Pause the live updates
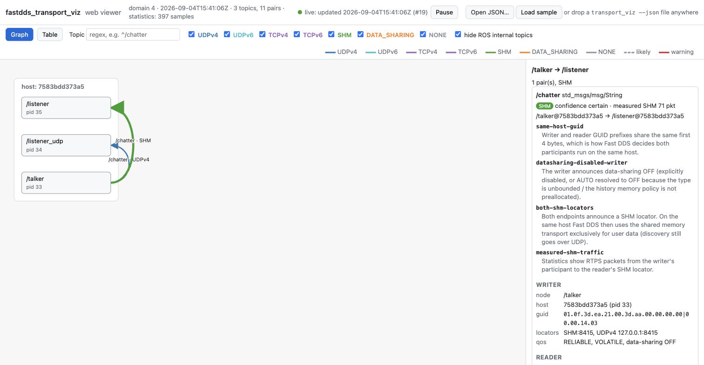The width and height of the screenshot is (704, 365). pos(444,12)
